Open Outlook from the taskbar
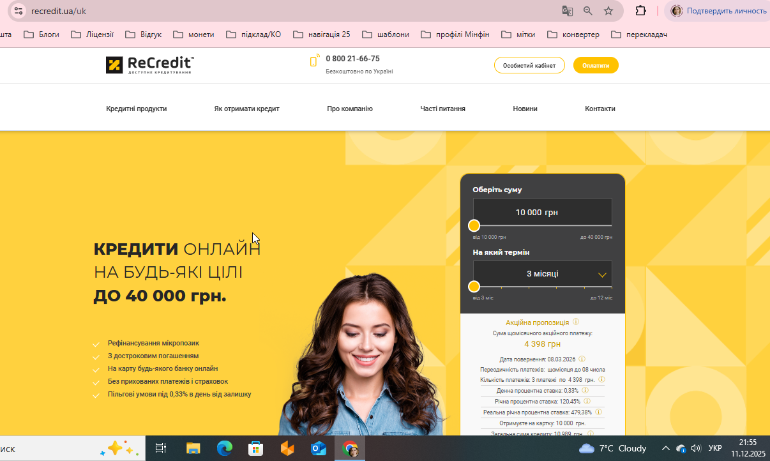Screen dimensions: 770x461 coord(319,448)
